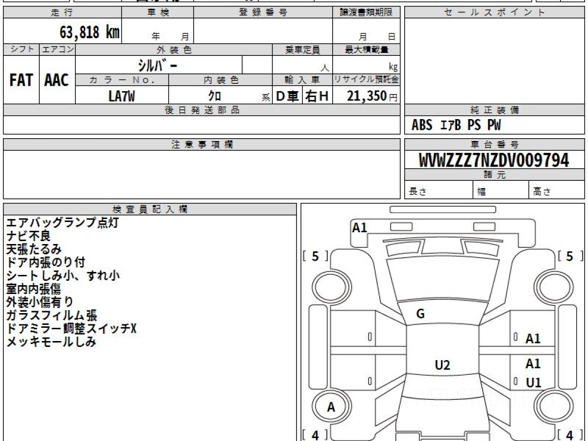The width and height of the screenshot is (588, 441).
Task: Select the 外装小傷有り note
Action: pos(40,302)
